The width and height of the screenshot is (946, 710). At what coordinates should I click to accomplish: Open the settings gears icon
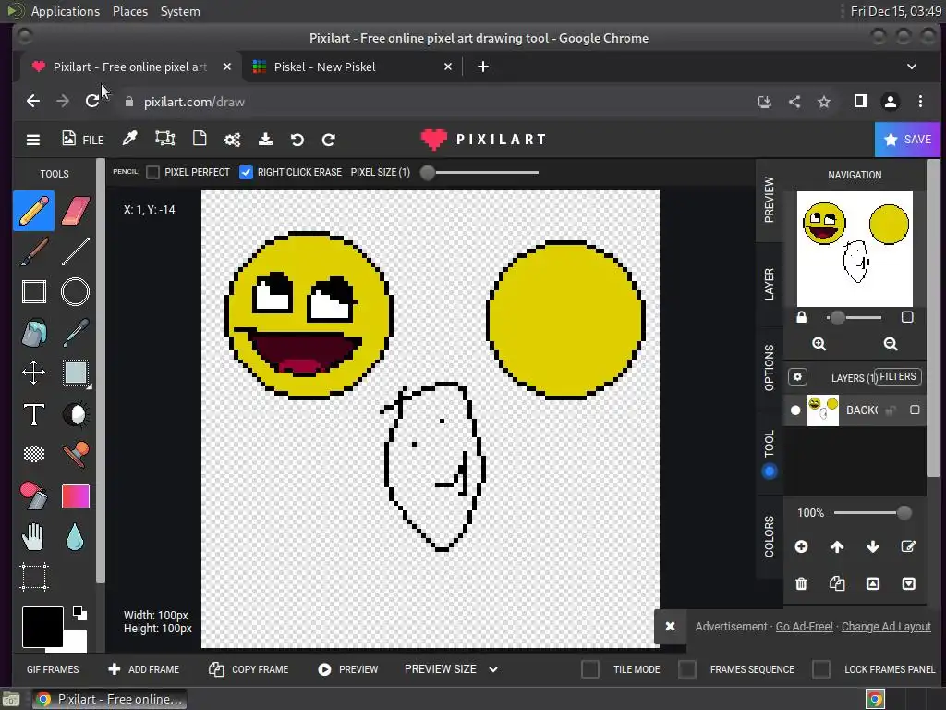232,140
